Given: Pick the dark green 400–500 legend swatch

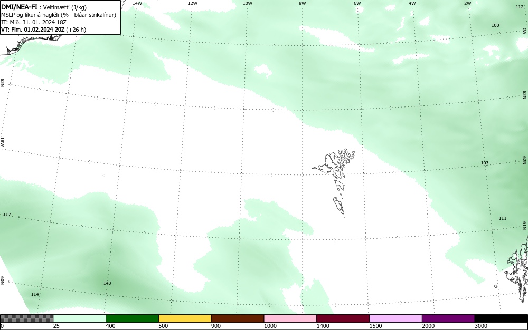Looking at the screenshot, I should [x=132, y=318].
